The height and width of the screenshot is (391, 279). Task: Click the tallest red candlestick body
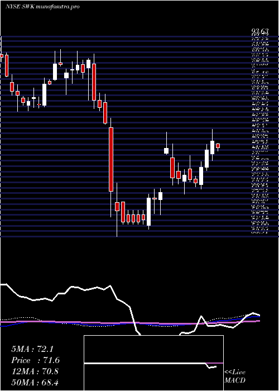pos(111,160)
